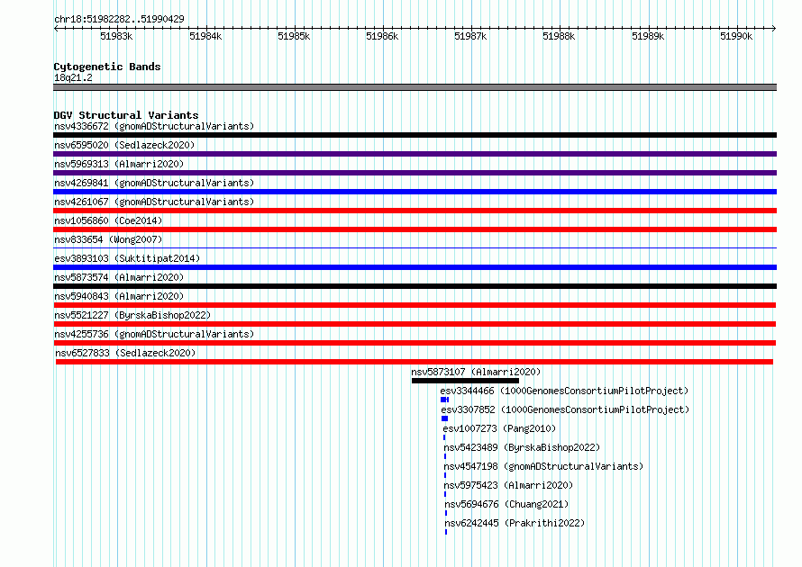Click the DGV Structural Variants track title

tap(126, 115)
